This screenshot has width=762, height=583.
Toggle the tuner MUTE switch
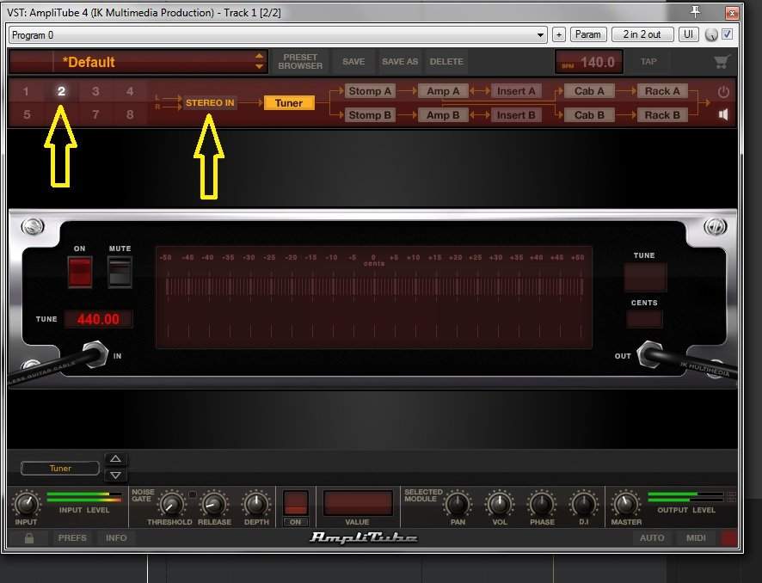click(x=120, y=272)
